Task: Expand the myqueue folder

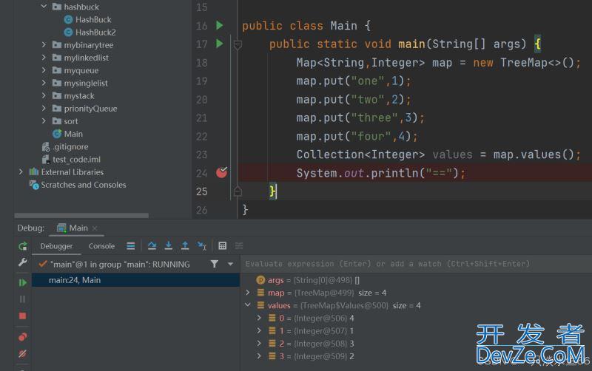Action: pyautogui.click(x=44, y=70)
